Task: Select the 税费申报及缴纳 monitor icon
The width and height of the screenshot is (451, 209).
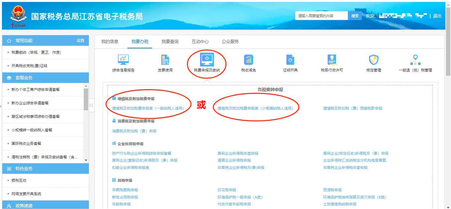Action: (x=207, y=60)
